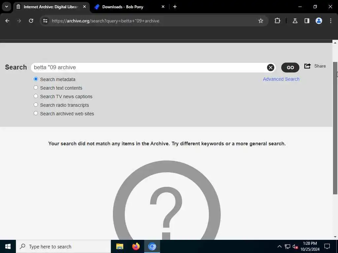Select Search metadata radio option
Viewport: 338px width, 253px height.
[x=36, y=79]
